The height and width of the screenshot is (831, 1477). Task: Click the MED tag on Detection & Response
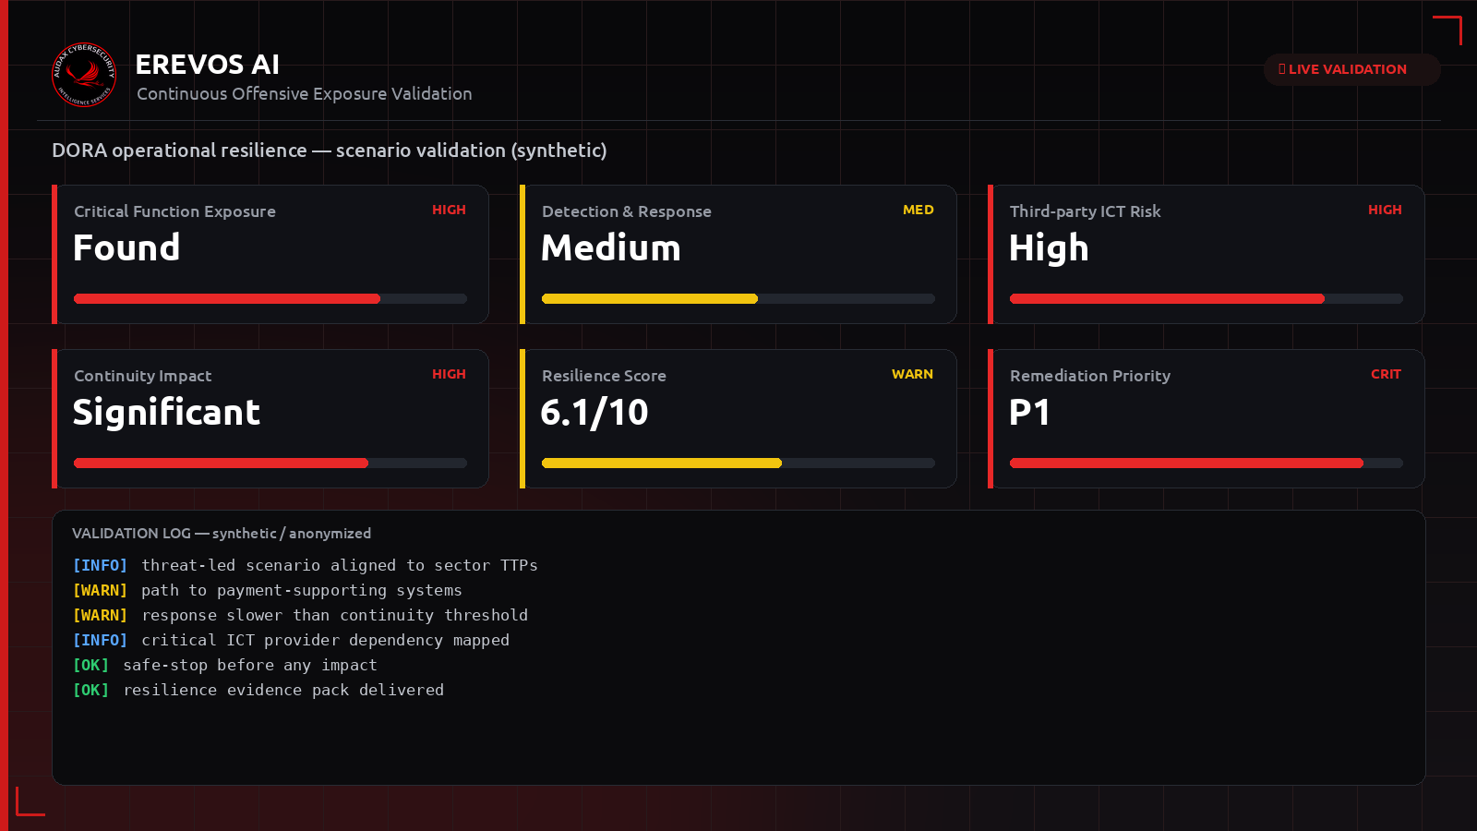(919, 210)
